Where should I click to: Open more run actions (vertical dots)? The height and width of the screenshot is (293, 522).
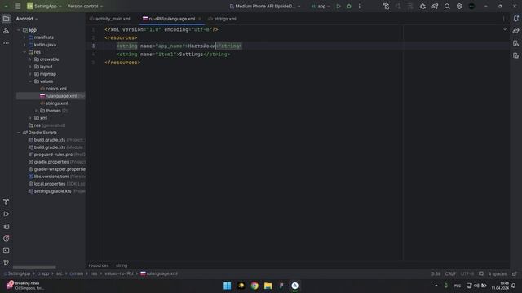pyautogui.click(x=359, y=7)
